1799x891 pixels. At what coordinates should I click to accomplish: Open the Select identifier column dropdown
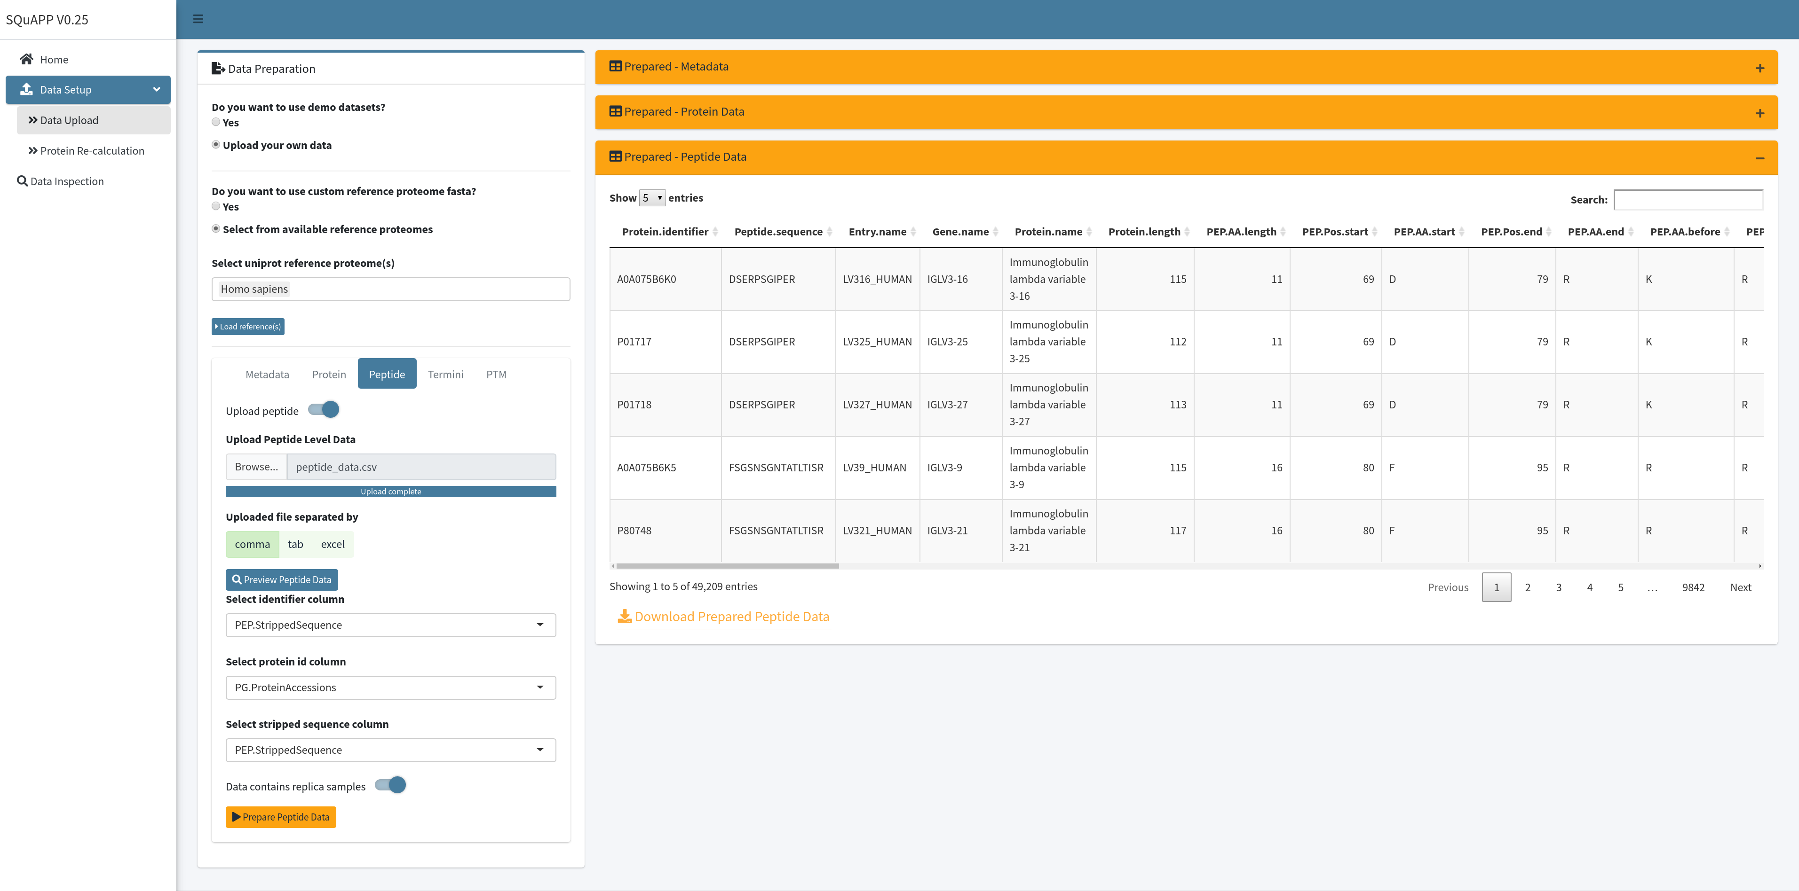390,625
